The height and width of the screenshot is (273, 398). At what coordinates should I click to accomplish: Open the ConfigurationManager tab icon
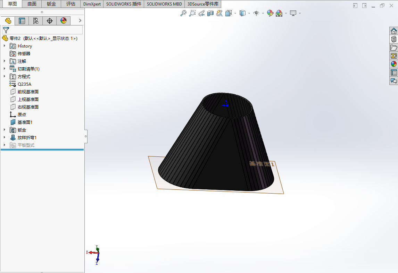pyautogui.click(x=35, y=21)
